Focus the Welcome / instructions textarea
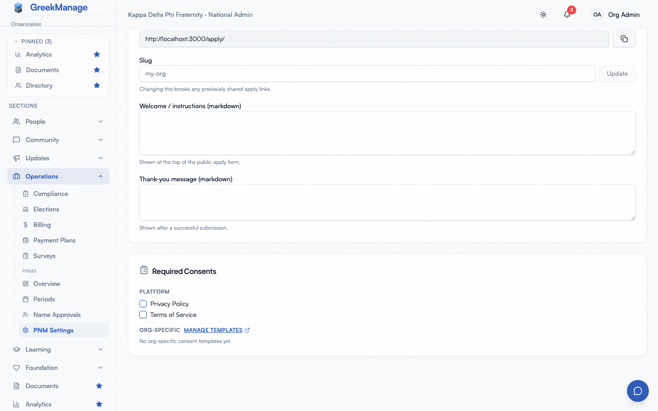 tap(387, 133)
